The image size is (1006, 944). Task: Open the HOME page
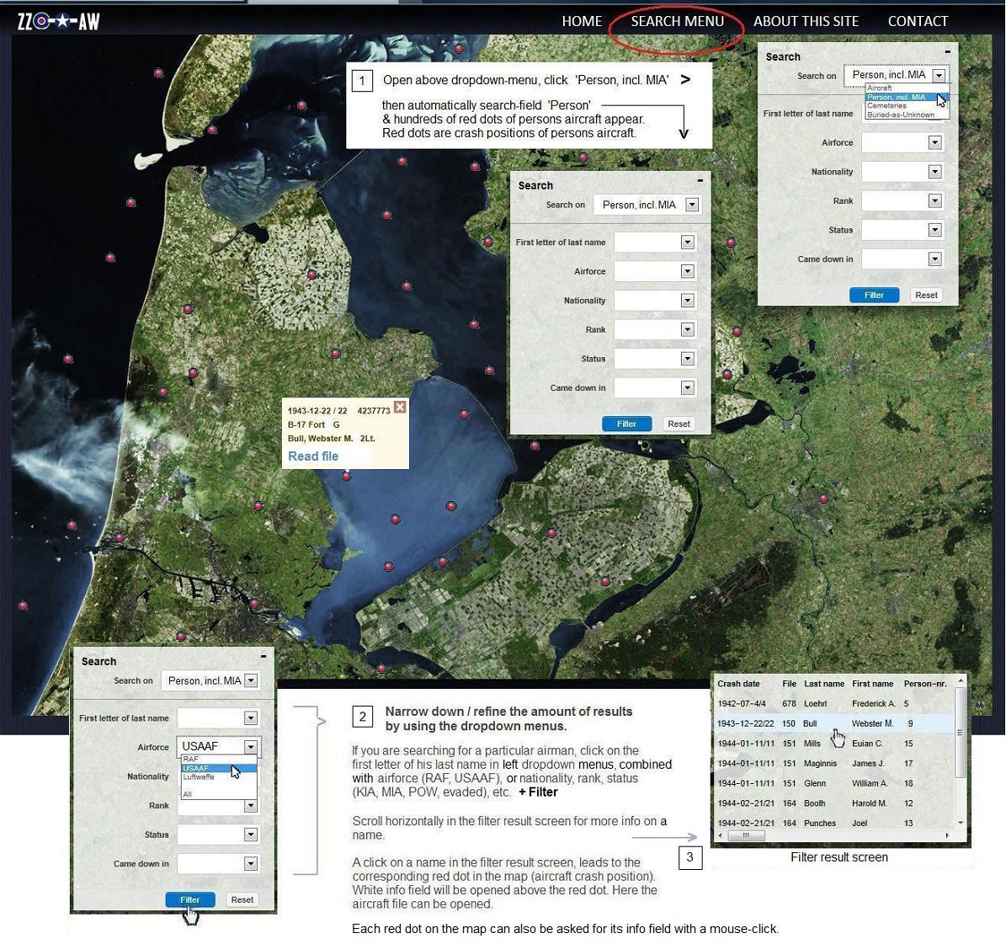(x=582, y=21)
